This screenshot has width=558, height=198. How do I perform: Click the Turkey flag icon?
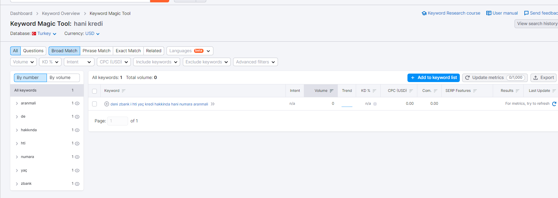(34, 34)
